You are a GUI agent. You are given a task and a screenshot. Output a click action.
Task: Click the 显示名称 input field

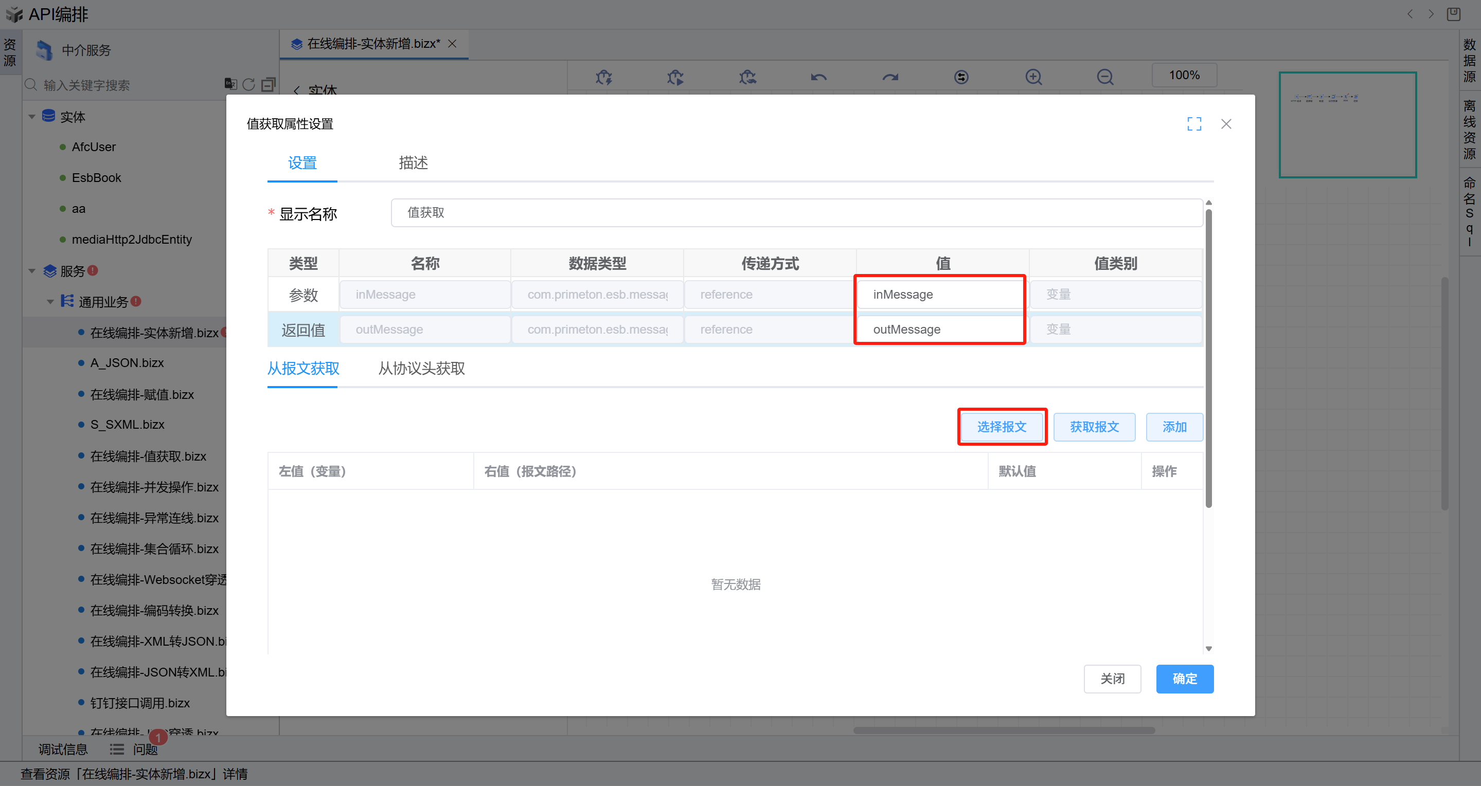[796, 213]
